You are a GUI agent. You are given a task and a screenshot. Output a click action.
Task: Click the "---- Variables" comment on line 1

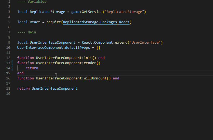click(x=32, y=2)
